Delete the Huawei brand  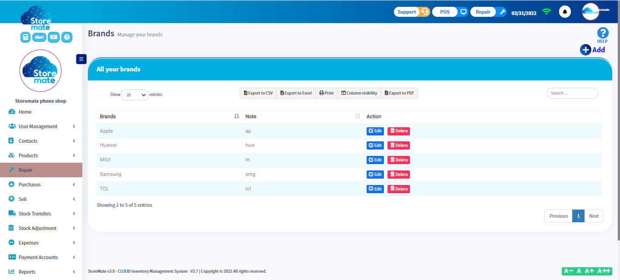(x=398, y=145)
